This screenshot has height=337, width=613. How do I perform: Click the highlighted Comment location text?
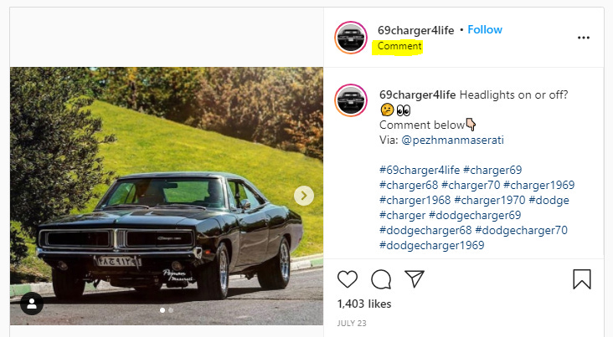(399, 46)
